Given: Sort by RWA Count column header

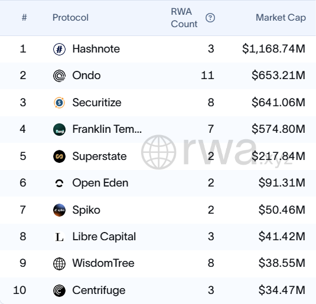Looking at the screenshot, I should (x=184, y=18).
